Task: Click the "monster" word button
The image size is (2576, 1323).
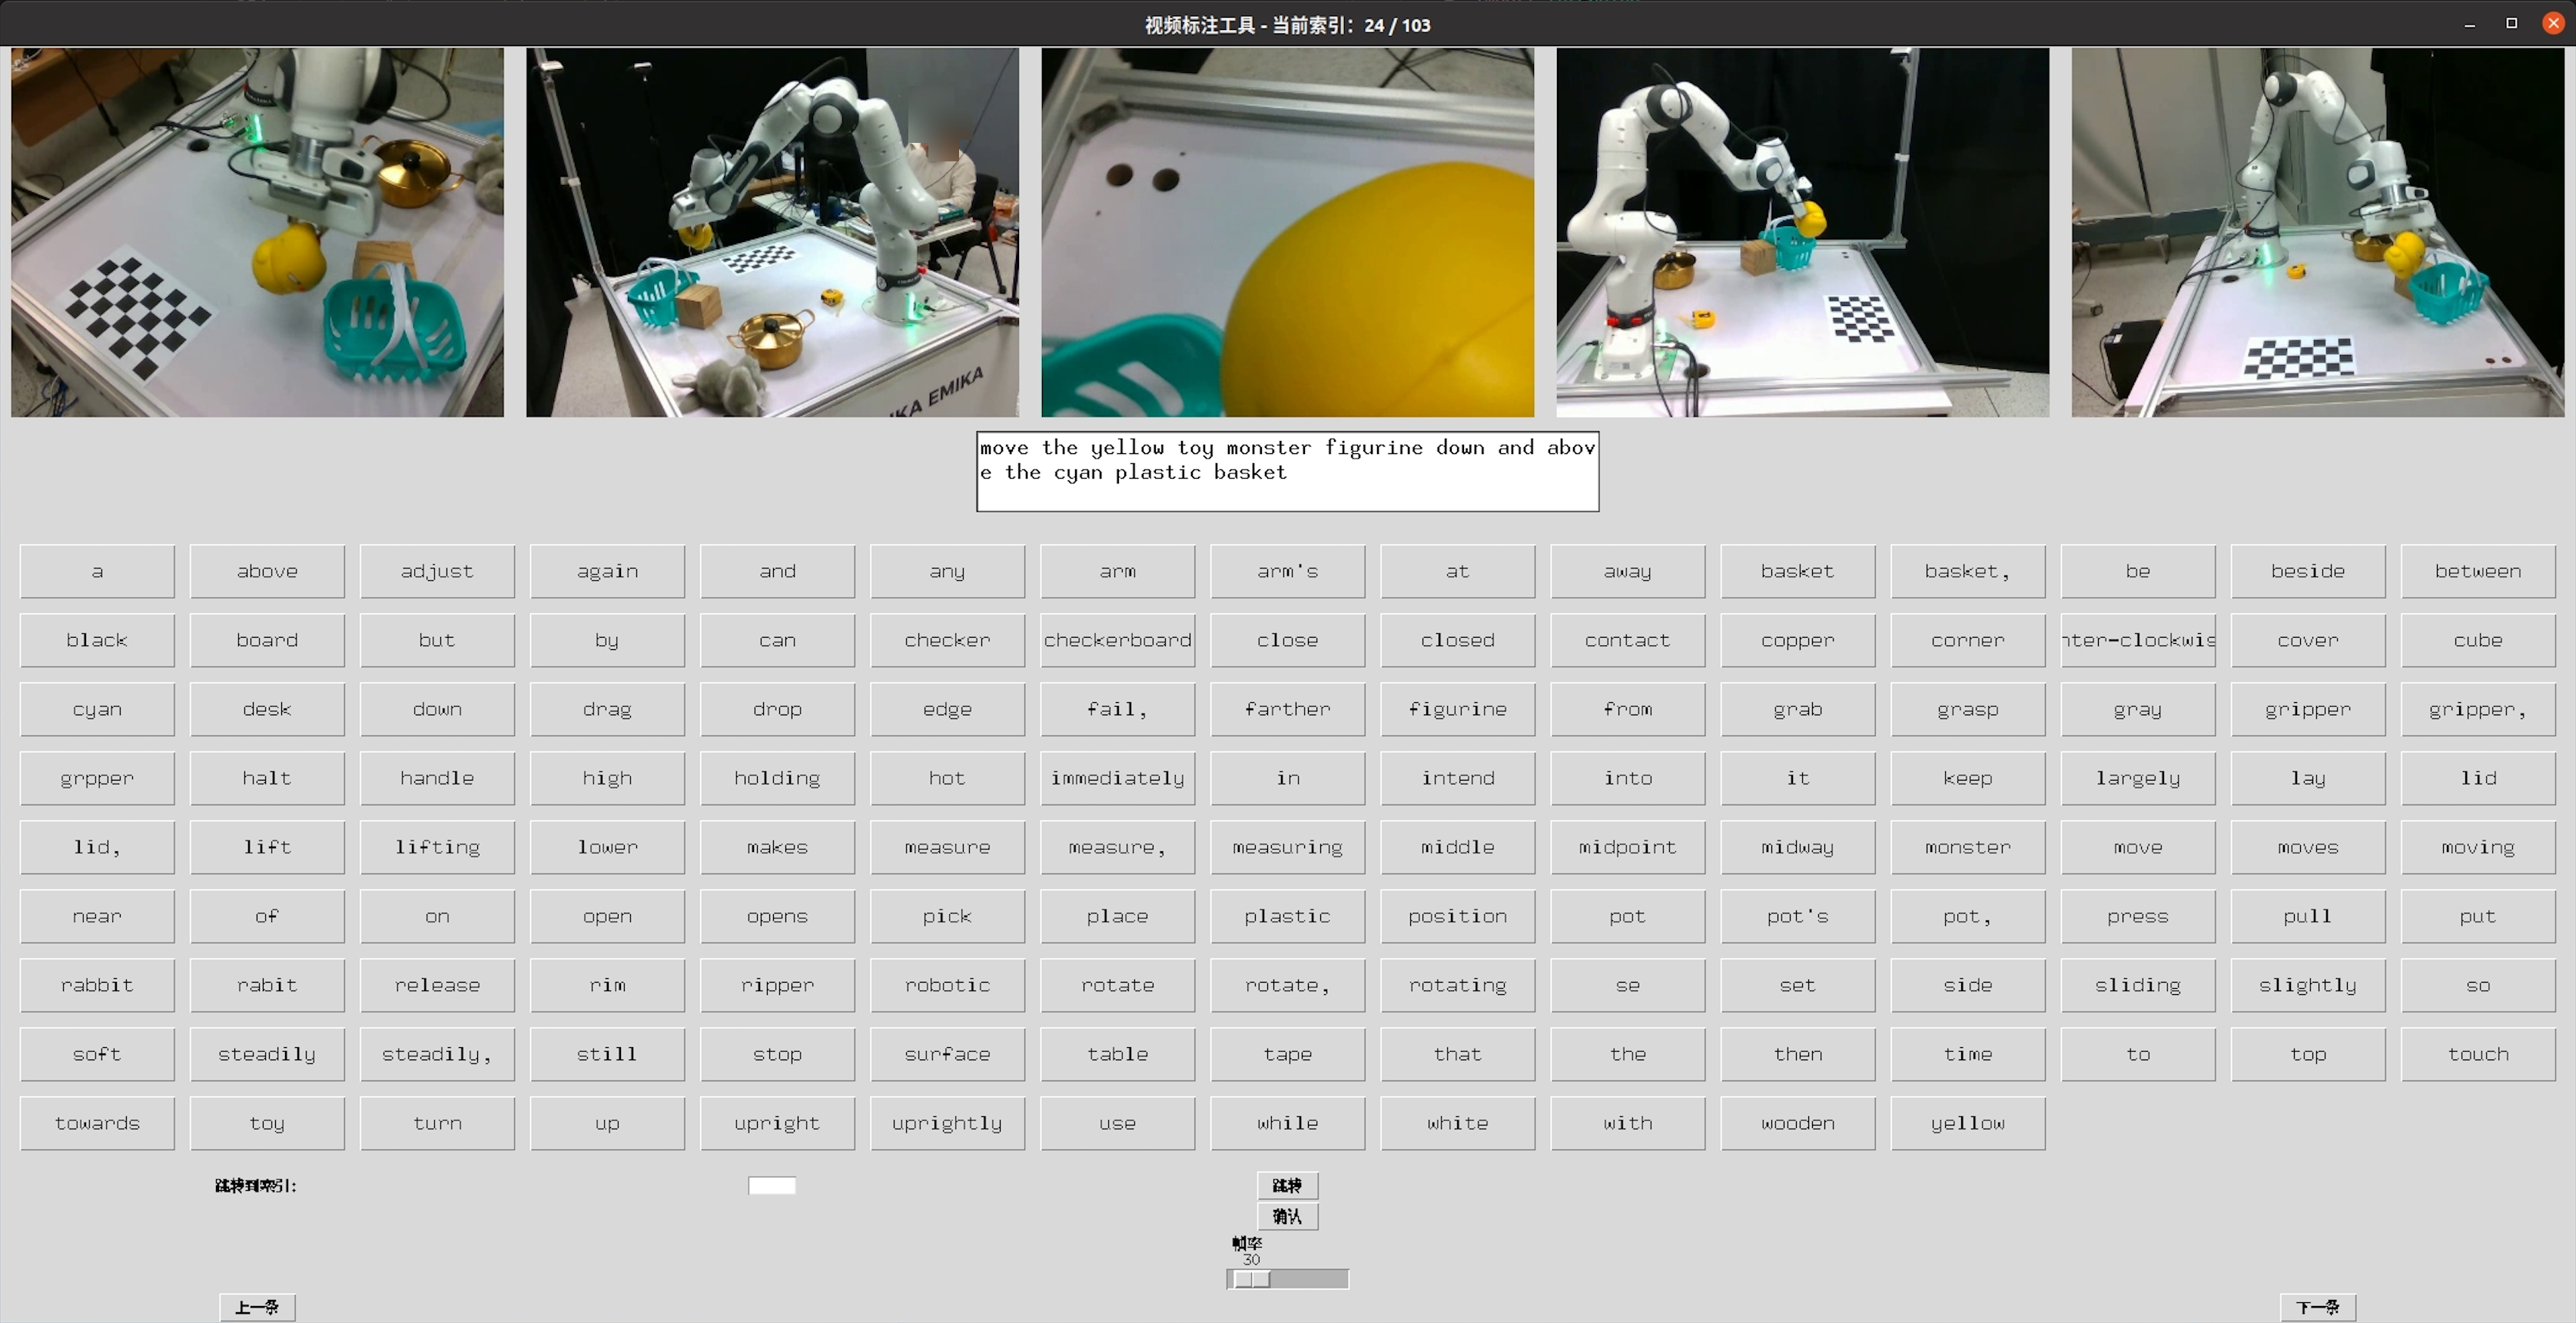Action: 1966,847
